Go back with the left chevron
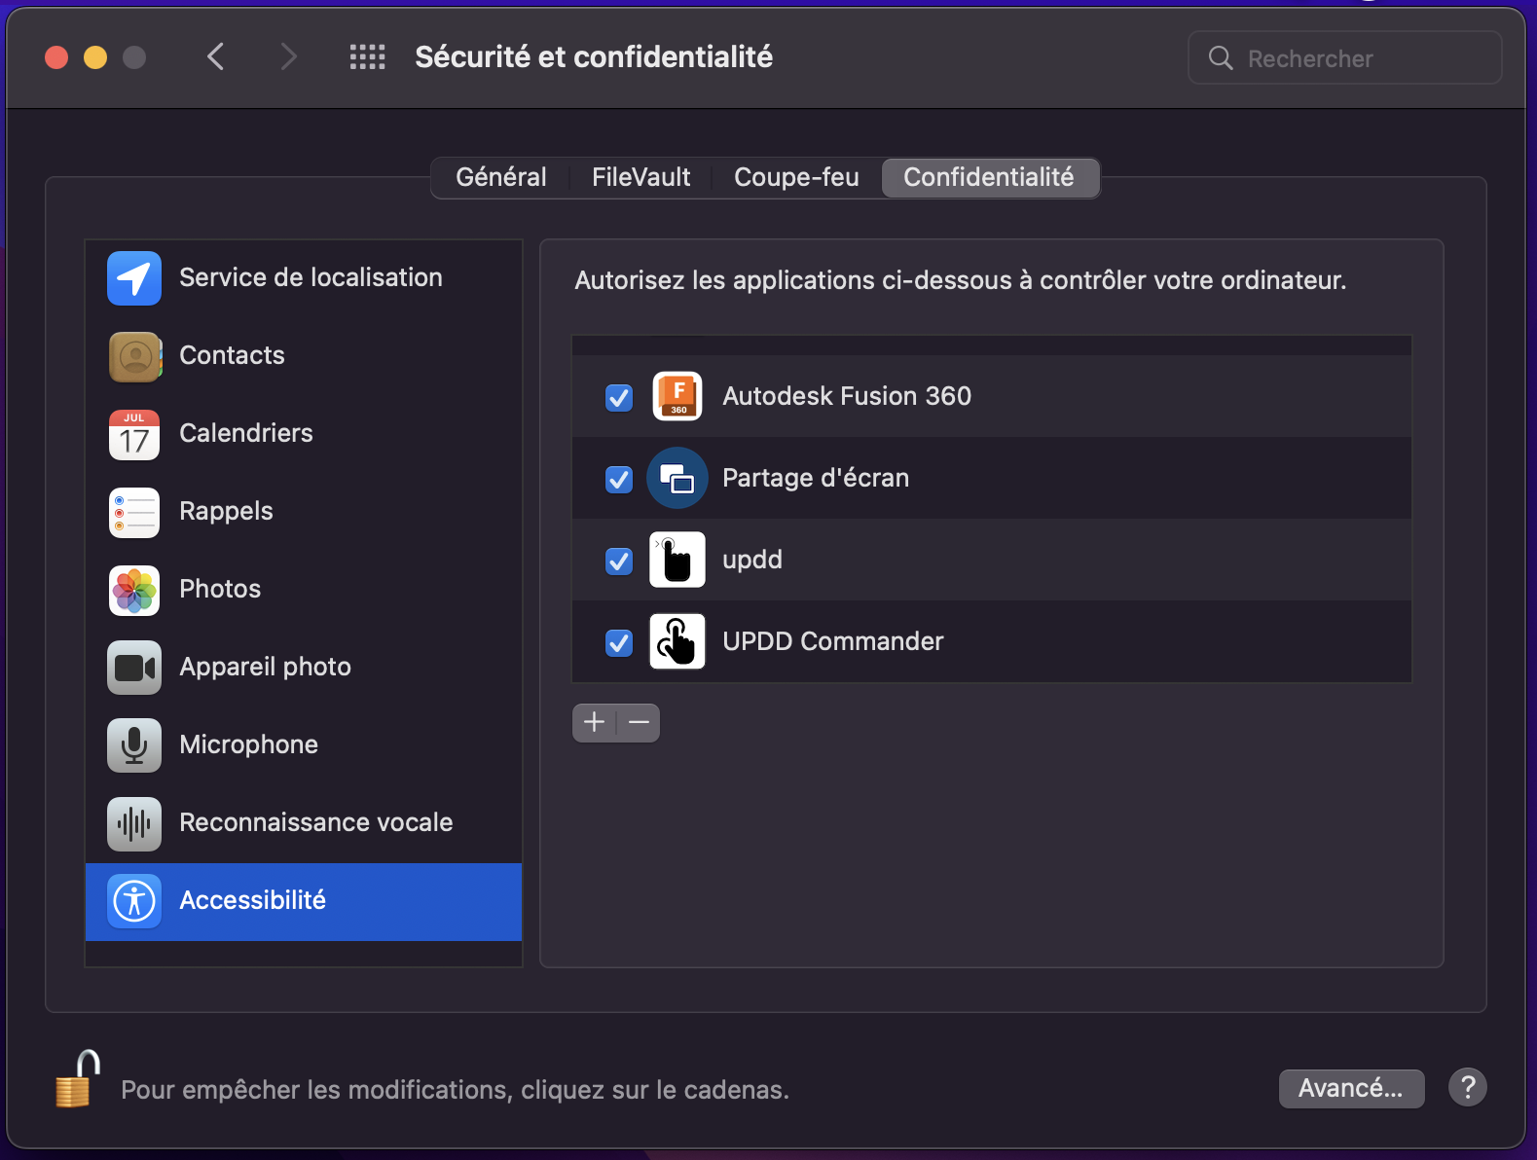This screenshot has width=1537, height=1160. tap(216, 57)
